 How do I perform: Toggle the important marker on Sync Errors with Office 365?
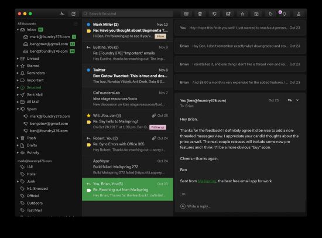(89, 145)
